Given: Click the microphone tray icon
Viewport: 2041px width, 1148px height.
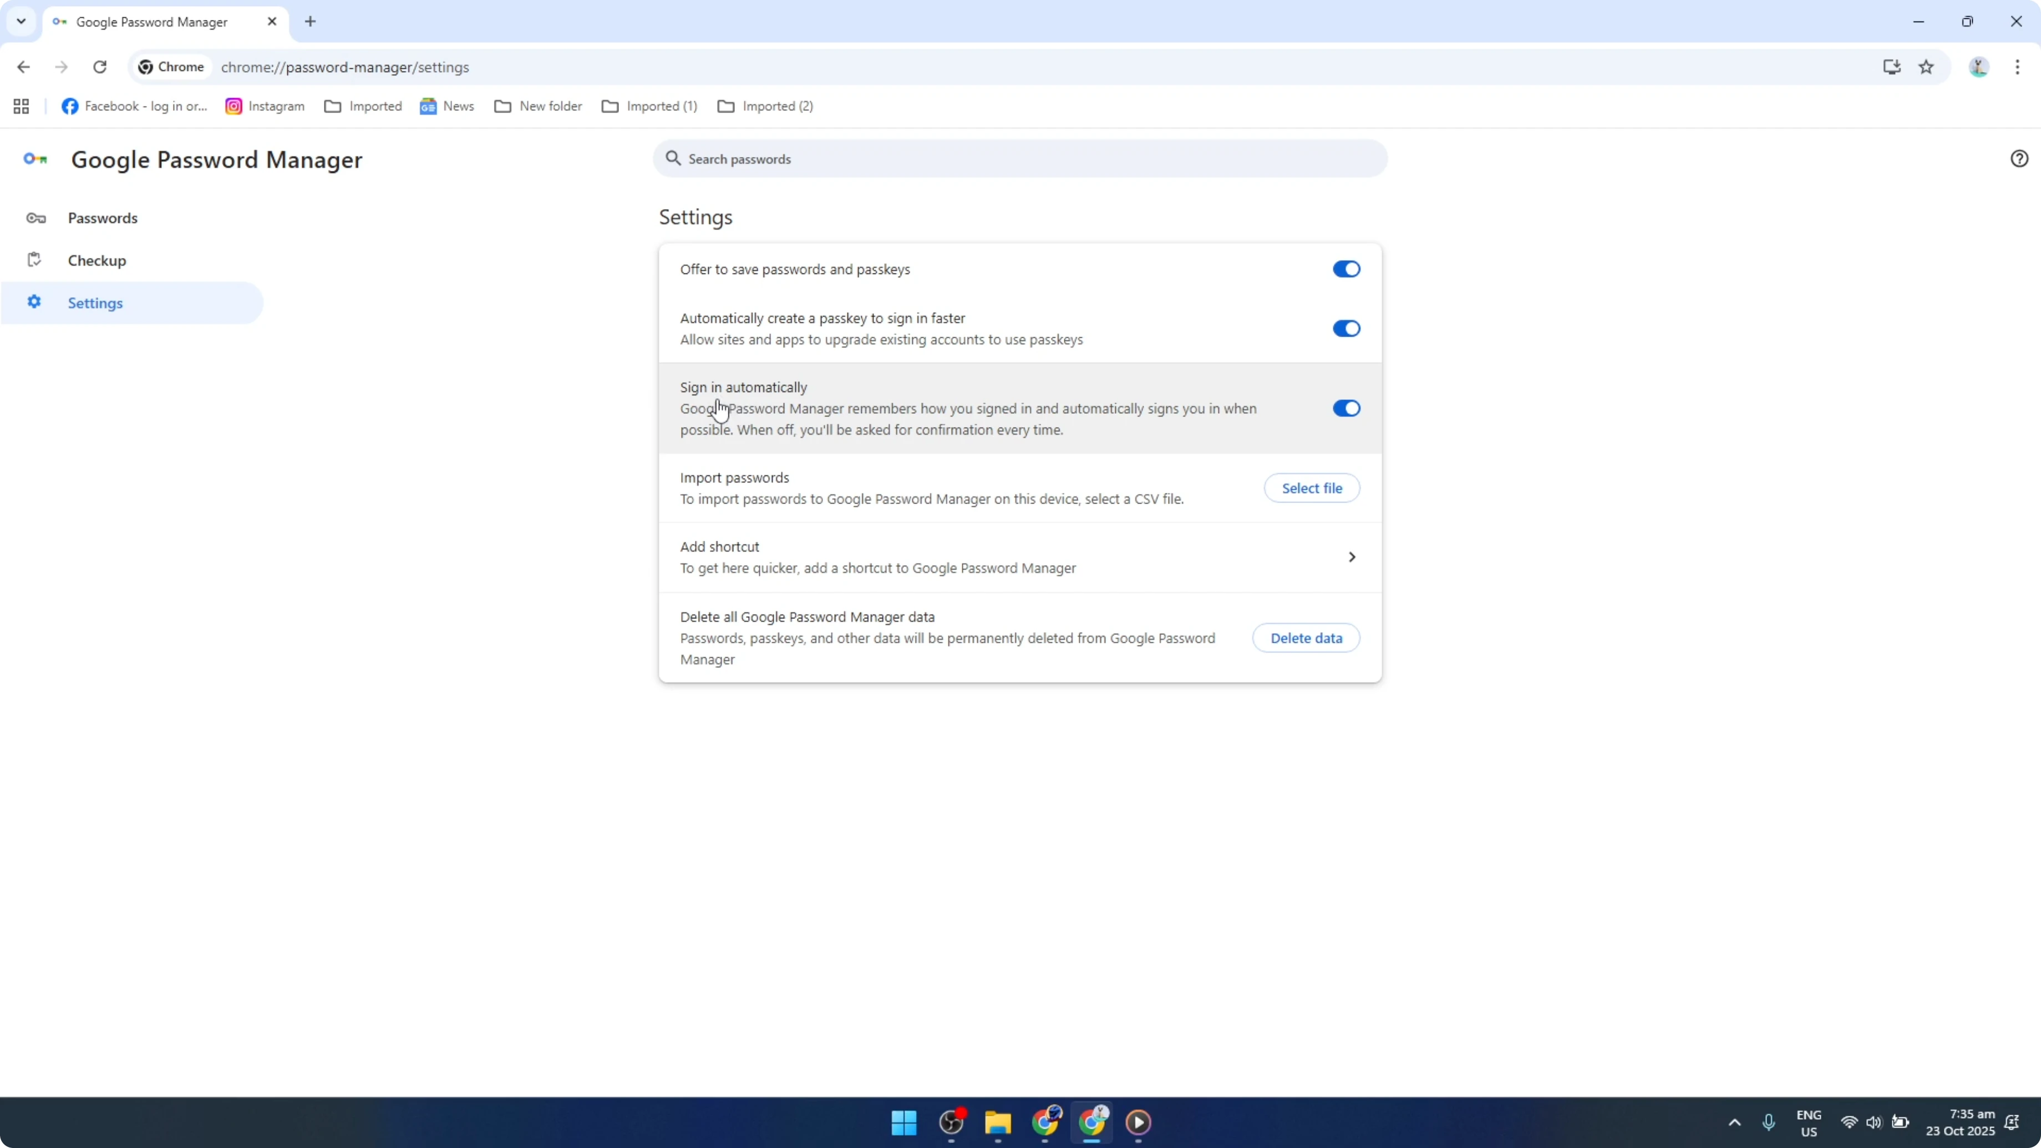Looking at the screenshot, I should coord(1769,1122).
